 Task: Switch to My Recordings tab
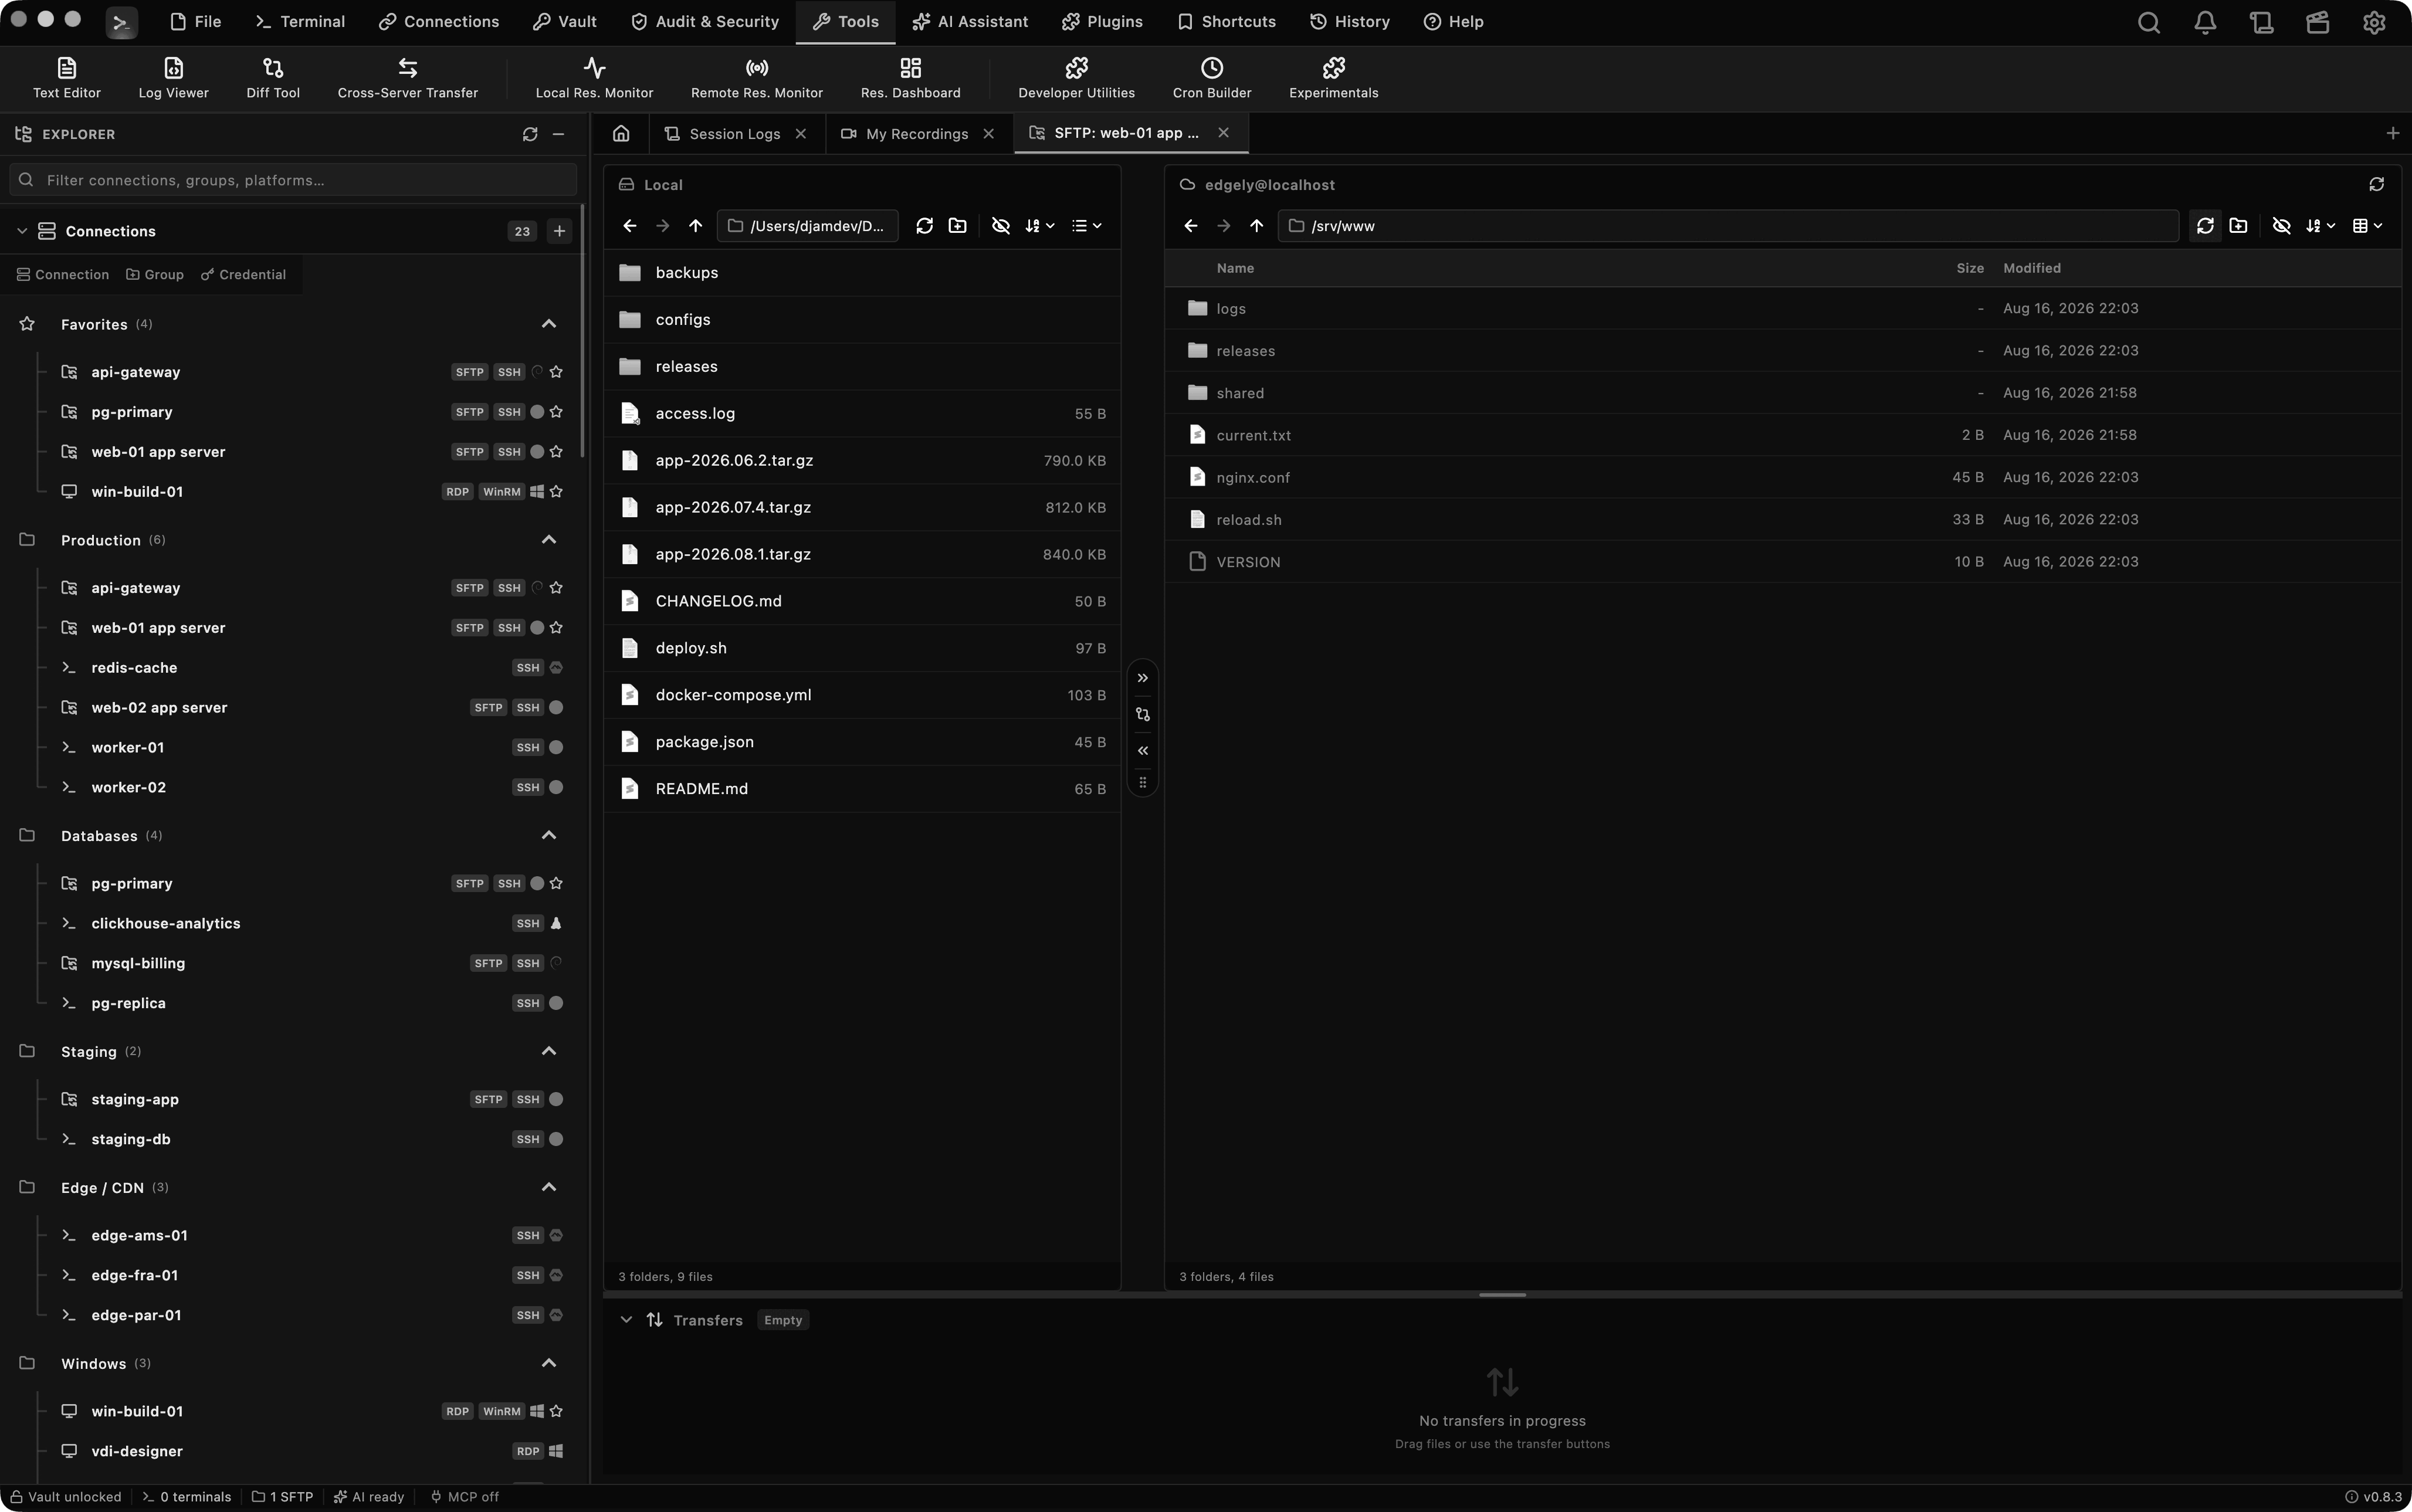coord(918,134)
